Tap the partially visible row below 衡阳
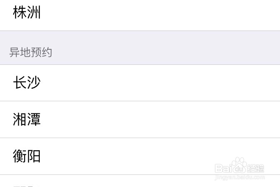This screenshot has width=280, height=187. click(140, 182)
